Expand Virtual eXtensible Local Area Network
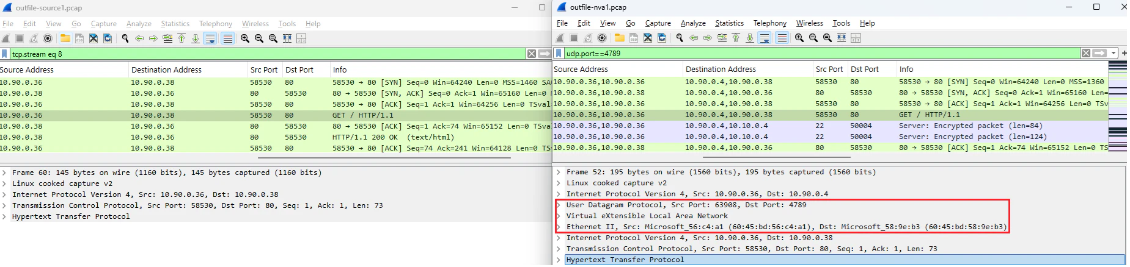The image size is (1130, 267). tap(559, 216)
